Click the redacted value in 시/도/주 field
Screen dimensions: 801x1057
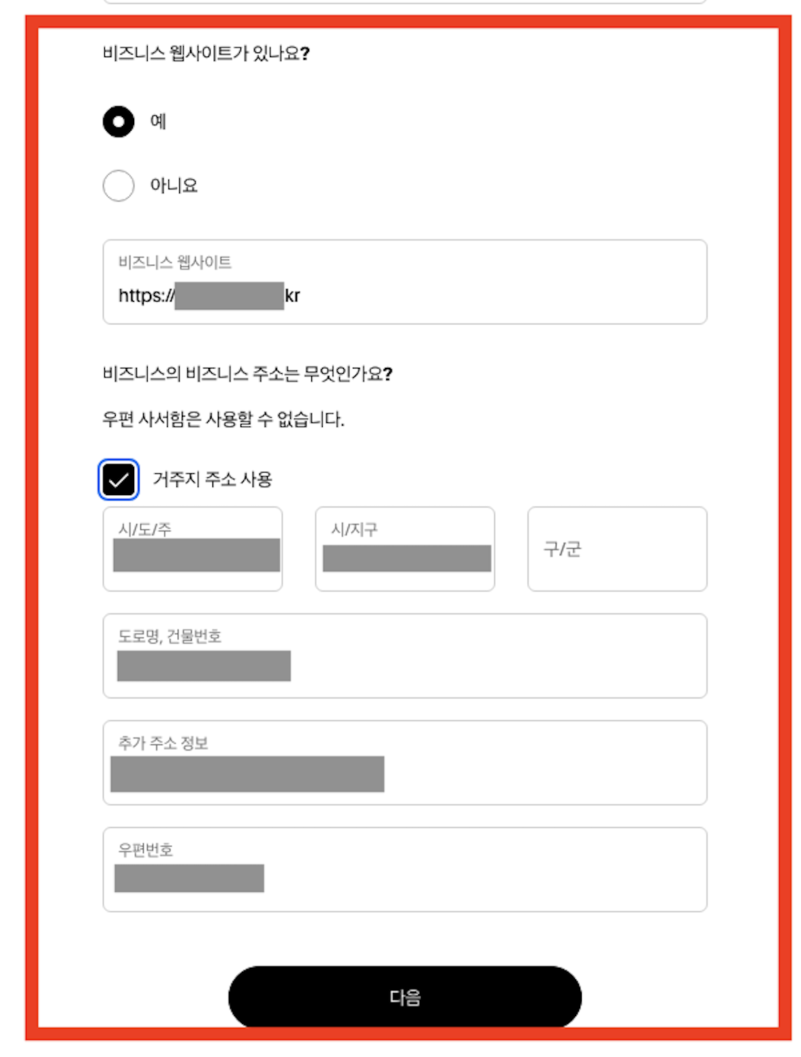(198, 557)
